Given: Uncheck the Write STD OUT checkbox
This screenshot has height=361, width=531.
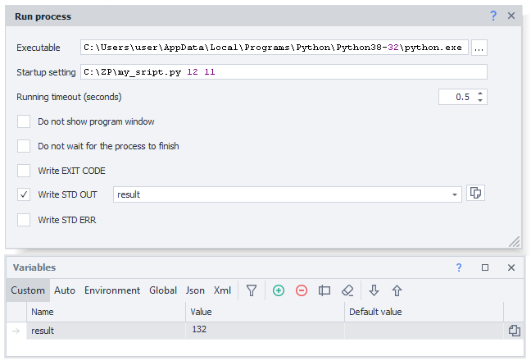Looking at the screenshot, I should 24,194.
